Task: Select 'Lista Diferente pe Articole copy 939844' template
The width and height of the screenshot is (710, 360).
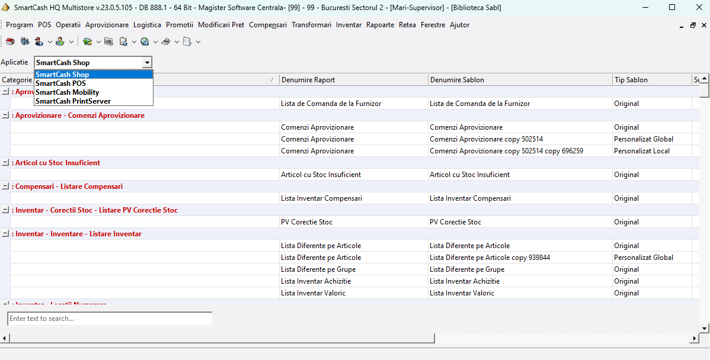Action: coord(520,258)
